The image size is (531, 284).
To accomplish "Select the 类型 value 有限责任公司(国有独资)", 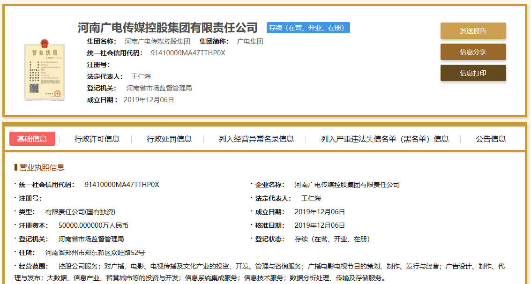I will point(80,212).
